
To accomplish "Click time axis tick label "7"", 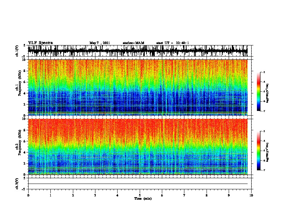I will [184, 195].
